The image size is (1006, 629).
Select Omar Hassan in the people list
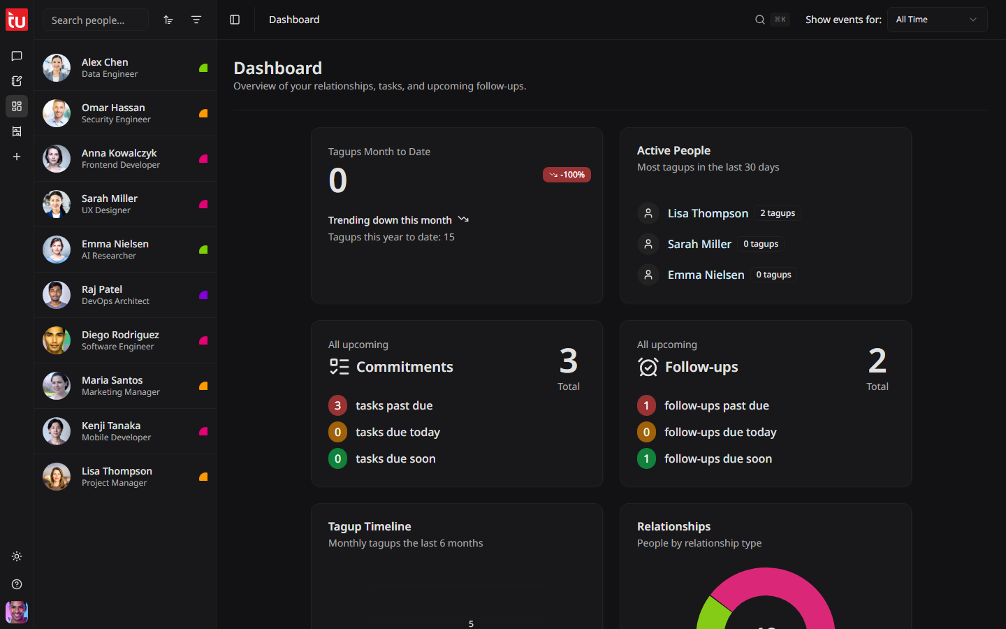(126, 113)
